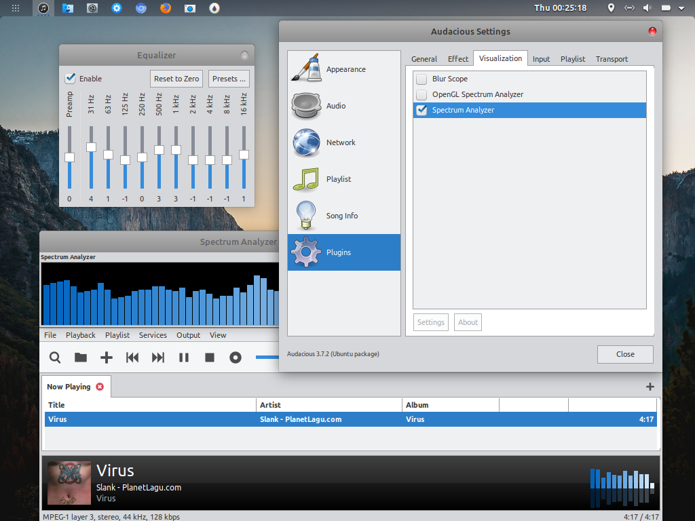Screen dimensions: 695x521
Task: Skip to the previous track
Action: point(132,358)
